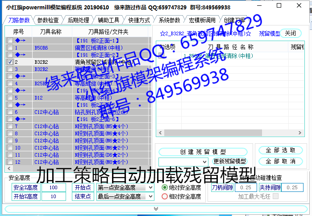This screenshot has width=312, height=216.
Task: Click the 安全Z高度 button
Action: [x=26, y=187]
